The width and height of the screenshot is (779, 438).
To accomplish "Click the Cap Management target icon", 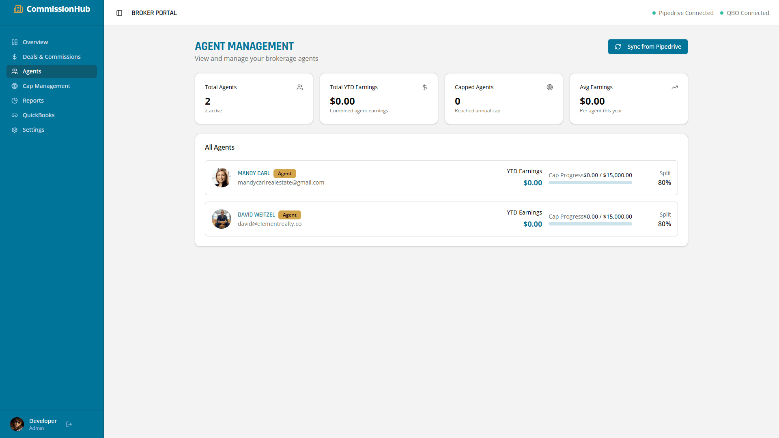I will (15, 86).
